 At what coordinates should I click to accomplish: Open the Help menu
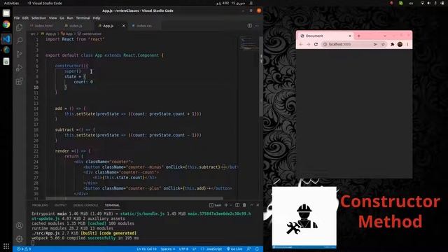pyautogui.click(x=97, y=18)
